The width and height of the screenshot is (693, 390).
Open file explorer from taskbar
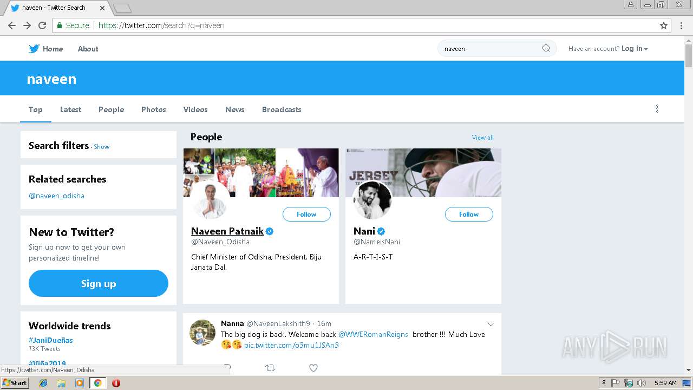click(61, 383)
